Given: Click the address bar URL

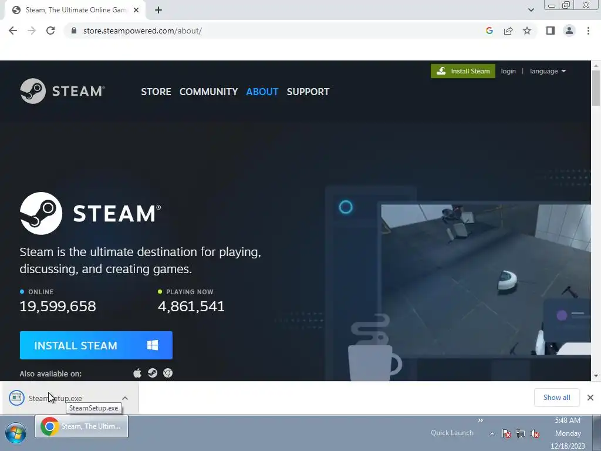Looking at the screenshot, I should tap(143, 31).
